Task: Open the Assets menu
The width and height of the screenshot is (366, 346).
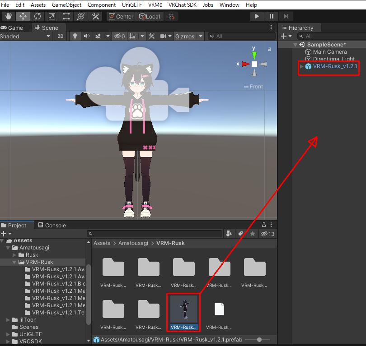Action: (38, 5)
